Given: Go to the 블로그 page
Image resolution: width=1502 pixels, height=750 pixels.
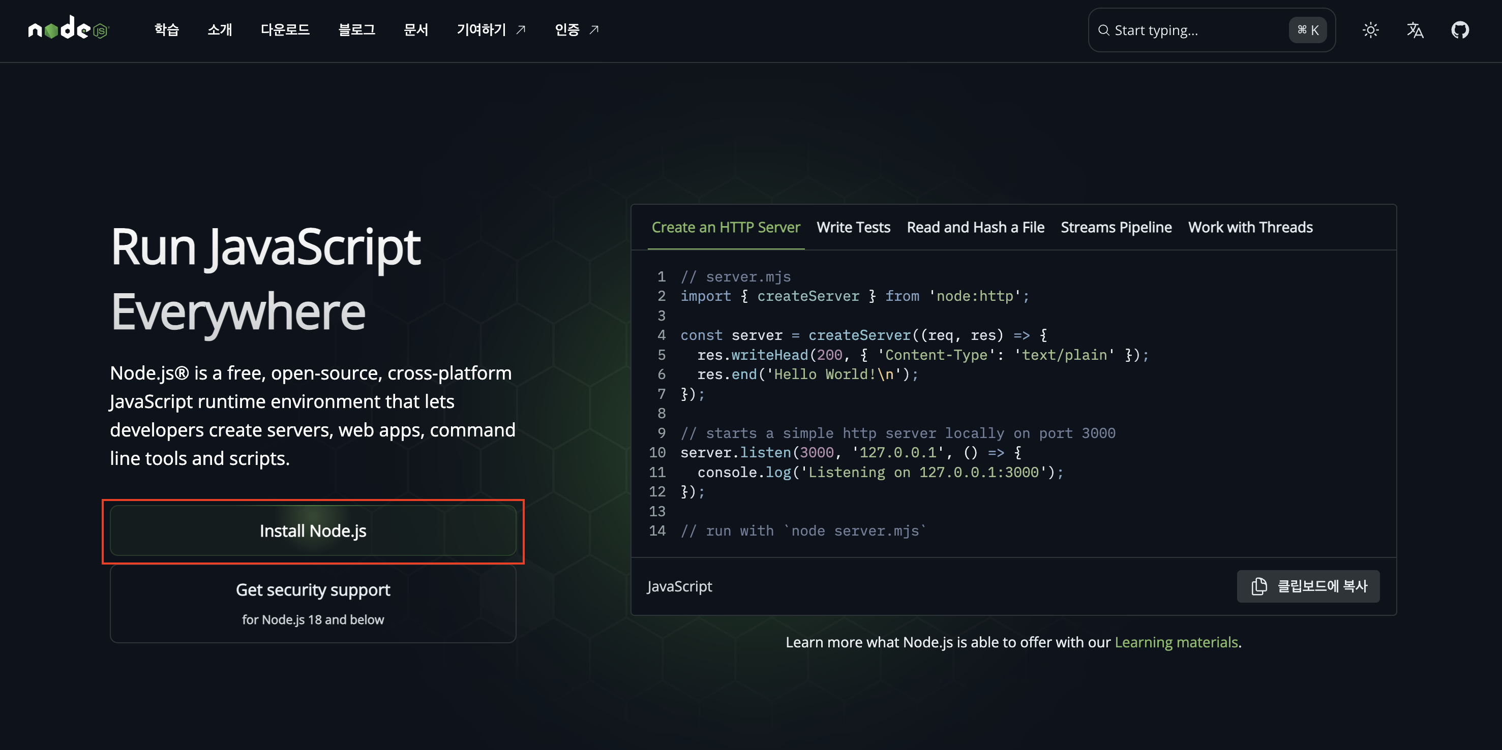Looking at the screenshot, I should click(x=356, y=29).
